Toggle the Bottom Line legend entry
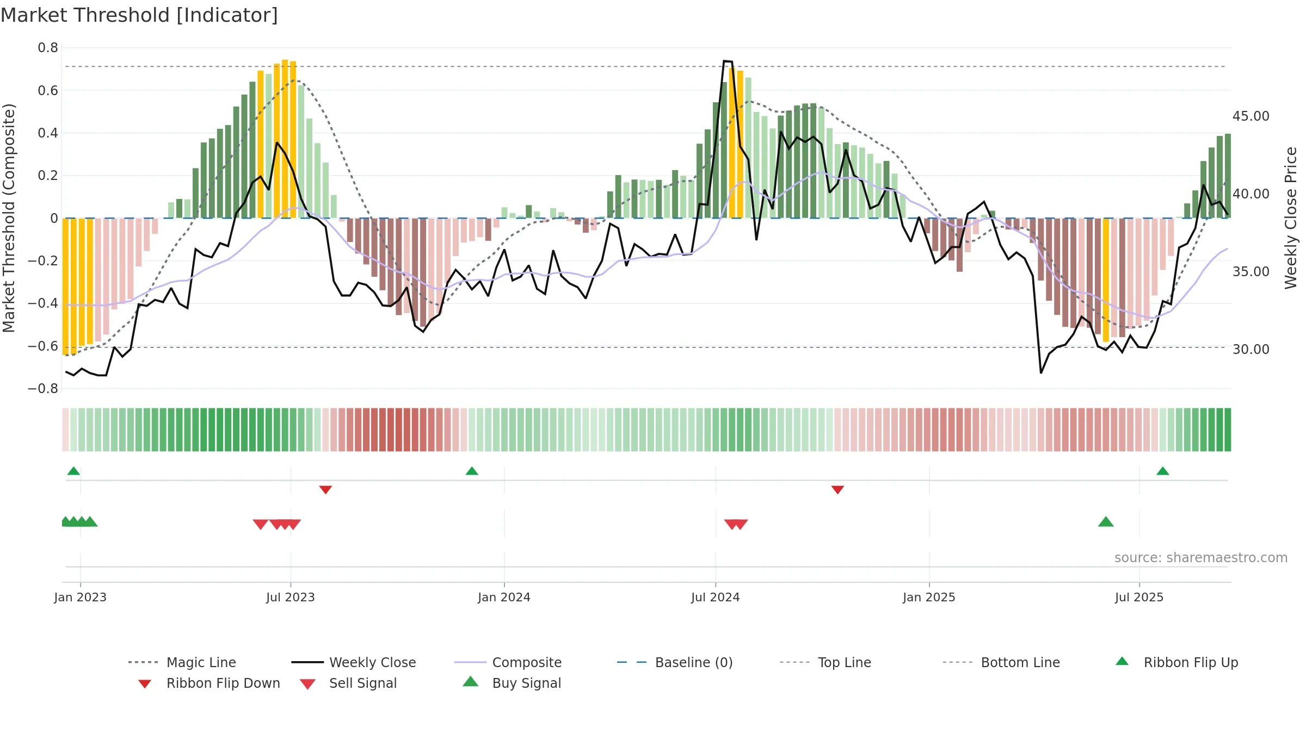The width and height of the screenshot is (1306, 734). pyautogui.click(x=1001, y=662)
